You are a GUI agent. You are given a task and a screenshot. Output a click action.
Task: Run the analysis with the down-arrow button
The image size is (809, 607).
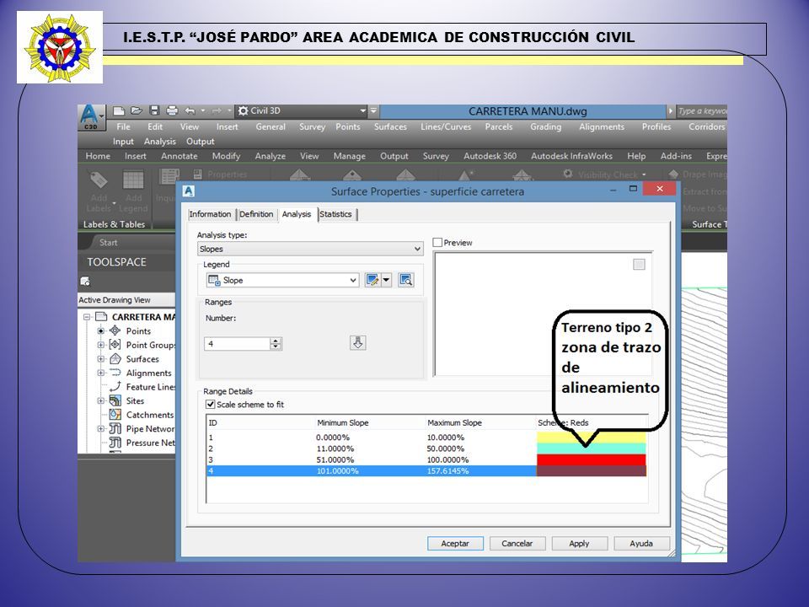tap(357, 343)
